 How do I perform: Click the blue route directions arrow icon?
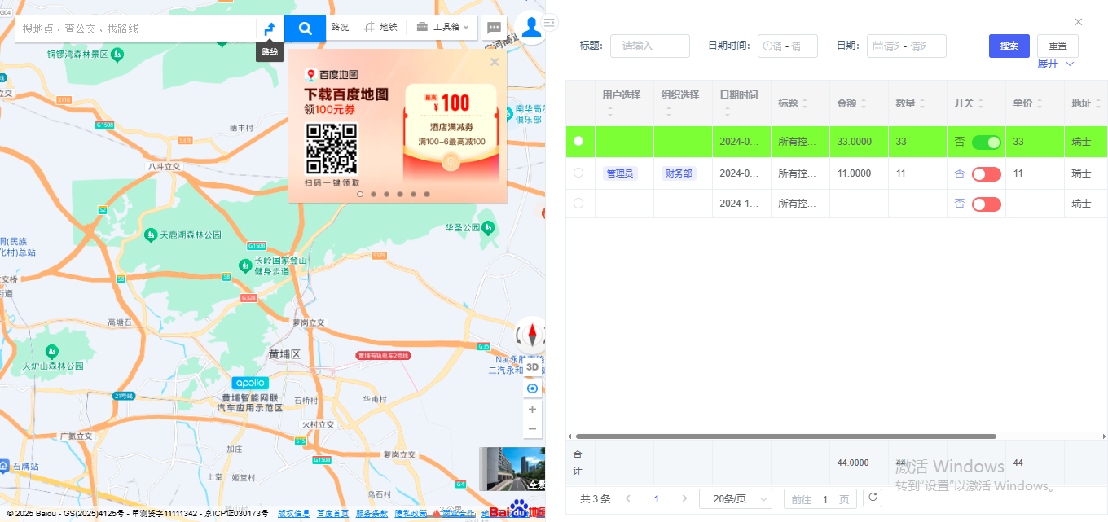pos(270,29)
